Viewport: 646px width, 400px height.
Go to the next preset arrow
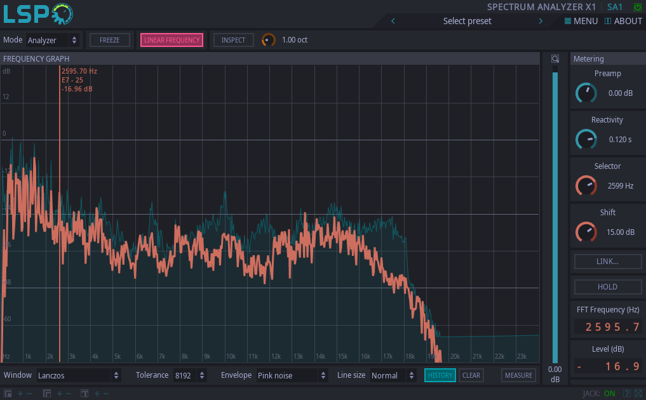tap(541, 21)
